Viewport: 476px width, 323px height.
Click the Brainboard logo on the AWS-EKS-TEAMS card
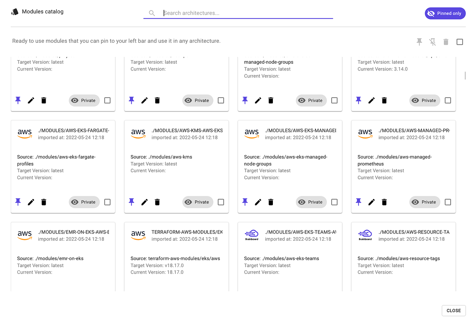(251, 234)
